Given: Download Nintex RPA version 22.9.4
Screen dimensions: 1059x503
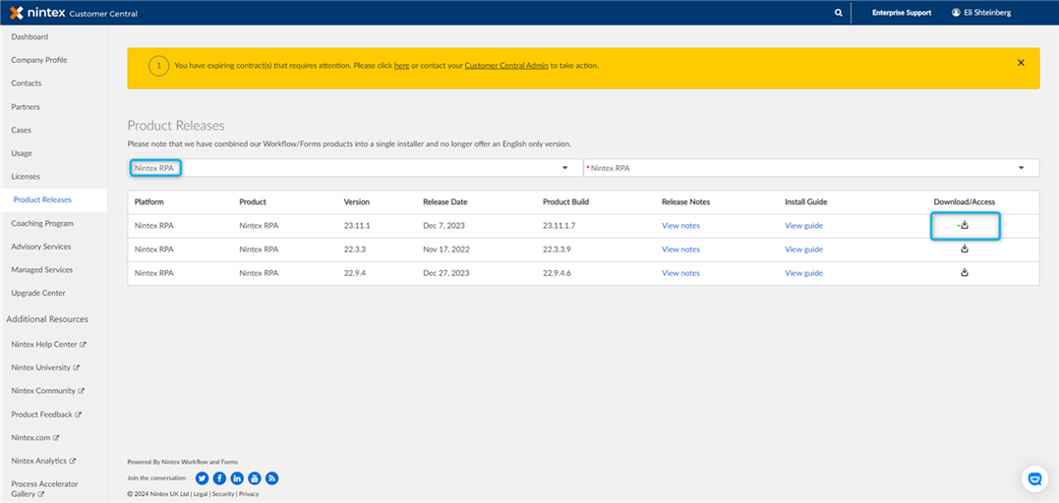Looking at the screenshot, I should point(965,272).
